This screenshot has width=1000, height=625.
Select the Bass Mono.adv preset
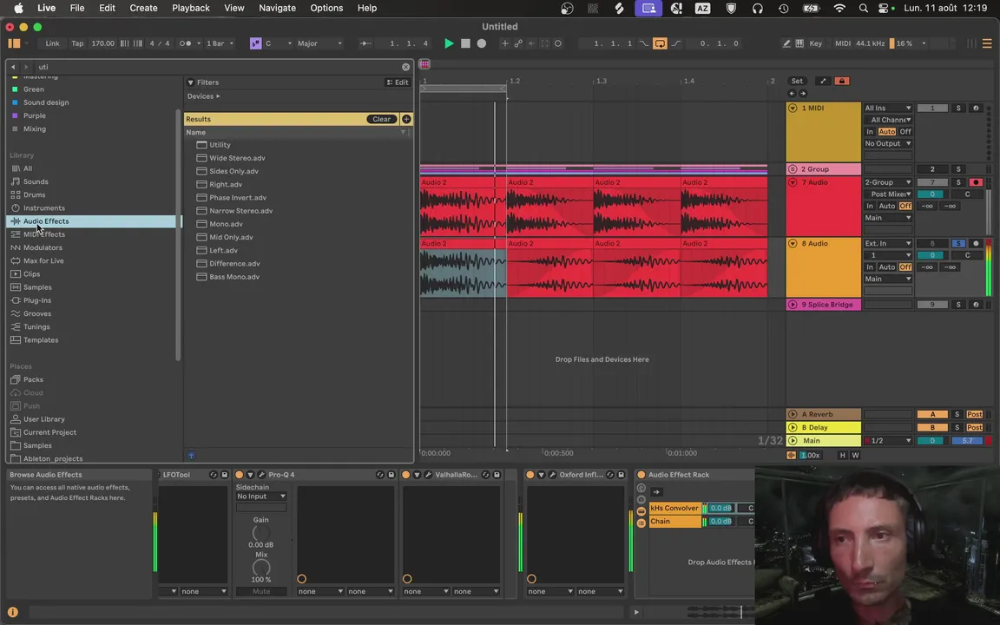(x=234, y=277)
